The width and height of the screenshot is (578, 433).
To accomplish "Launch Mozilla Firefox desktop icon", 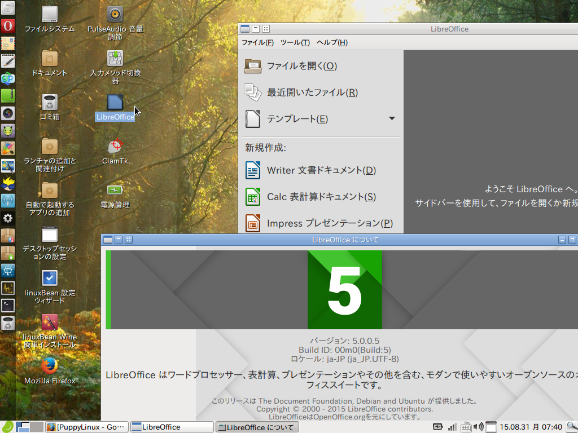I will [x=50, y=371].
